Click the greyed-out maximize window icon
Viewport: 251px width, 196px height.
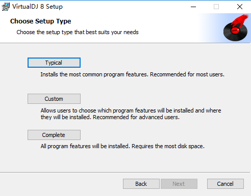click(x=216, y=7)
